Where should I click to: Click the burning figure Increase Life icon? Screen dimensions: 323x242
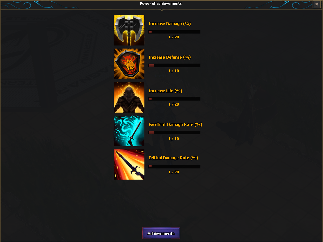coord(129,97)
